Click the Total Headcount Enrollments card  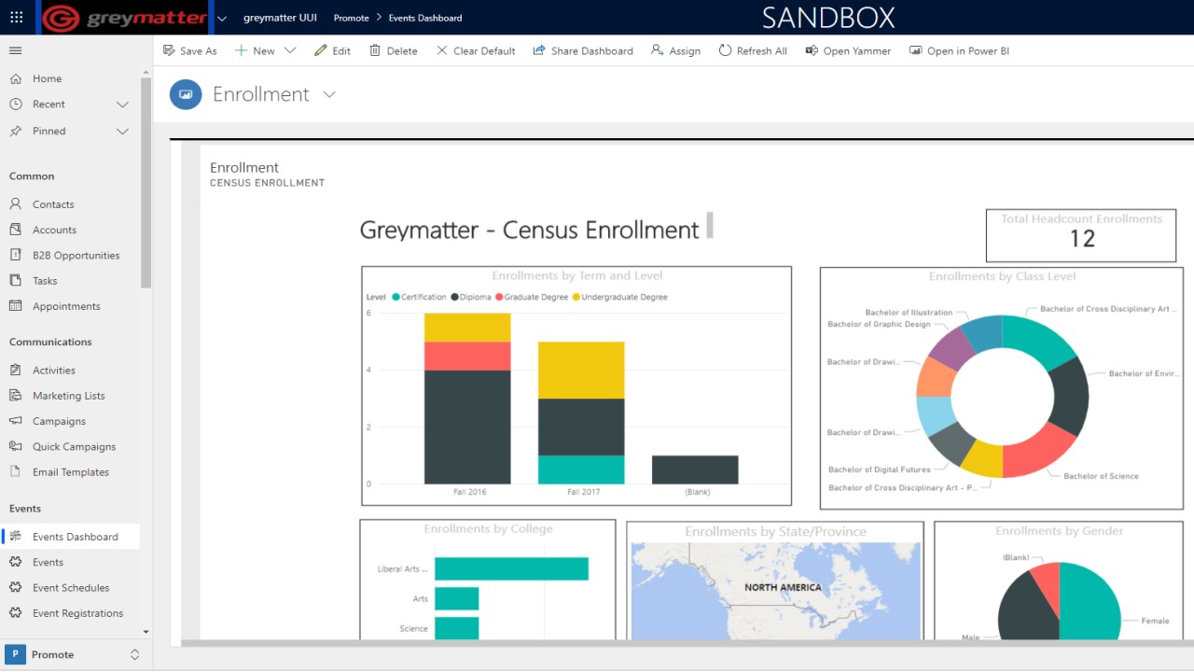[1081, 235]
